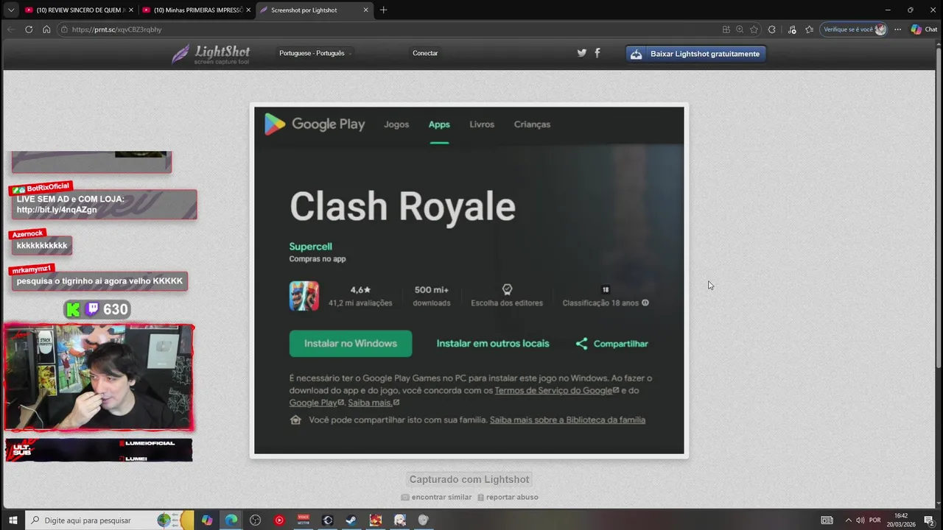Reload the current page

(x=29, y=29)
